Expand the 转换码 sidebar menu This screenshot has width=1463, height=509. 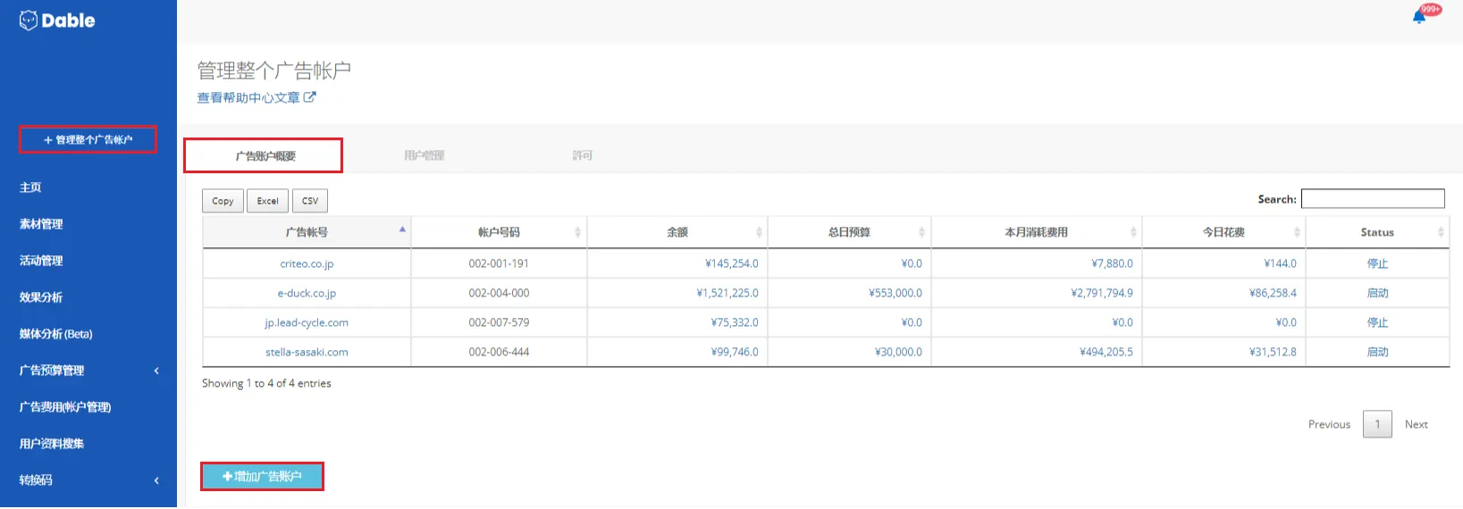pyautogui.click(x=156, y=480)
